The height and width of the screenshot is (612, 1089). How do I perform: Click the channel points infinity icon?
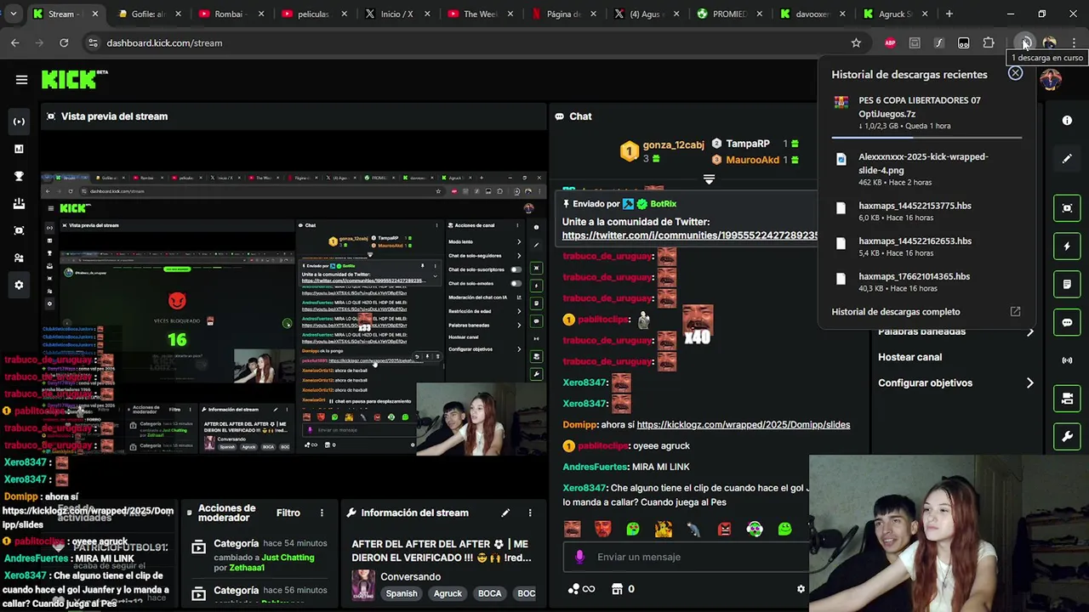point(581,589)
